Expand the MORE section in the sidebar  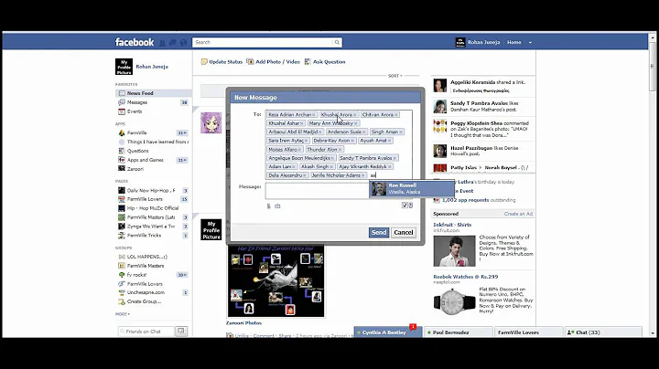pyautogui.click(x=123, y=313)
